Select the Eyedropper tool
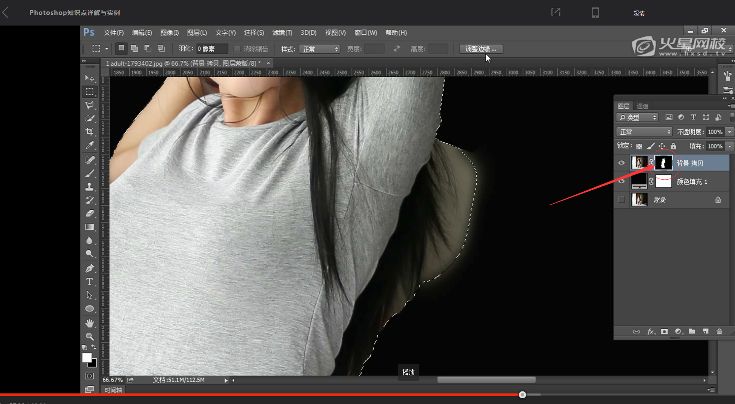Viewport: 735px width, 404px height. point(90,145)
